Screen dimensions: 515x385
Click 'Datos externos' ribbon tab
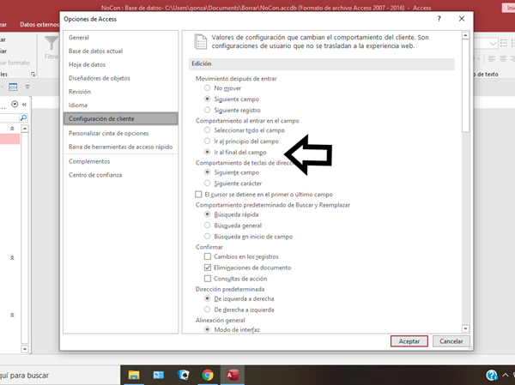click(39, 24)
